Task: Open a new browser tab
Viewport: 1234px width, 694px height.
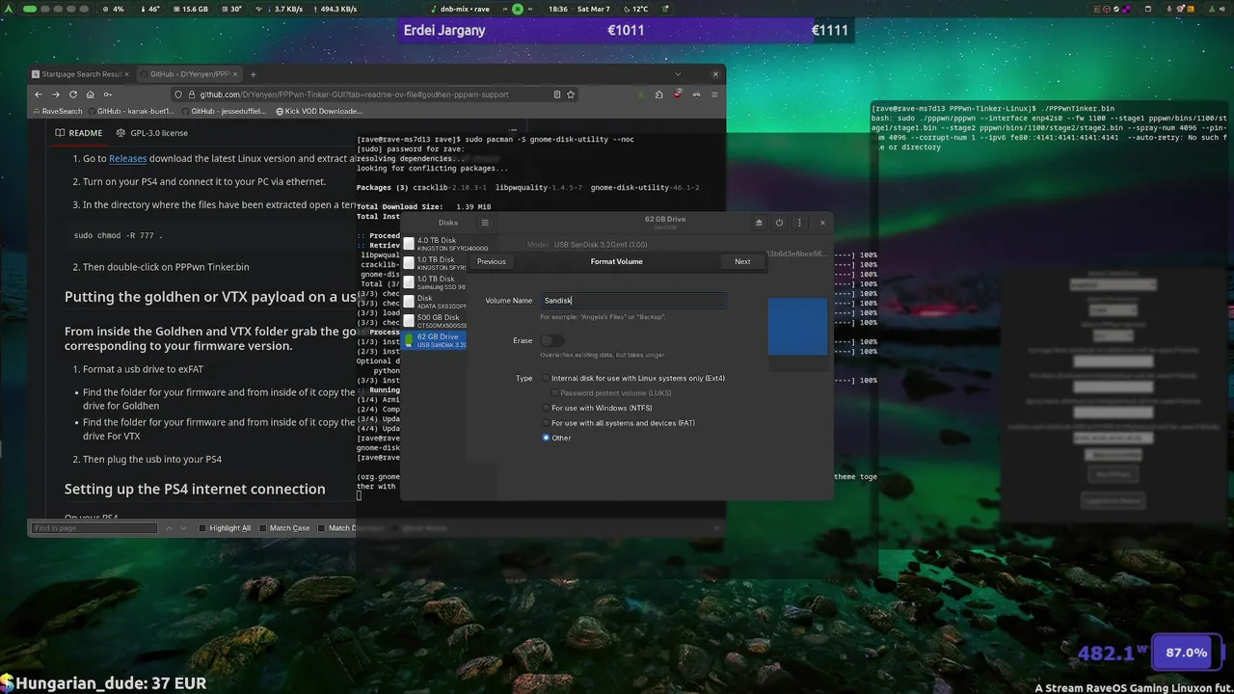Action: (254, 74)
